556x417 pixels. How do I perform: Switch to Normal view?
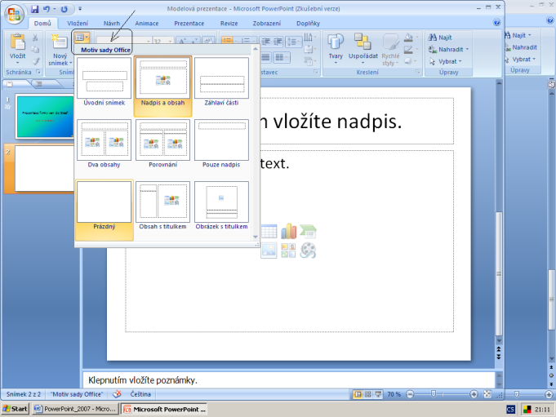tap(358, 394)
